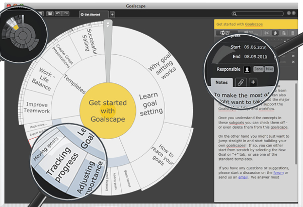Select the Why goal setting works segment
The width and height of the screenshot is (303, 207).
[163, 66]
